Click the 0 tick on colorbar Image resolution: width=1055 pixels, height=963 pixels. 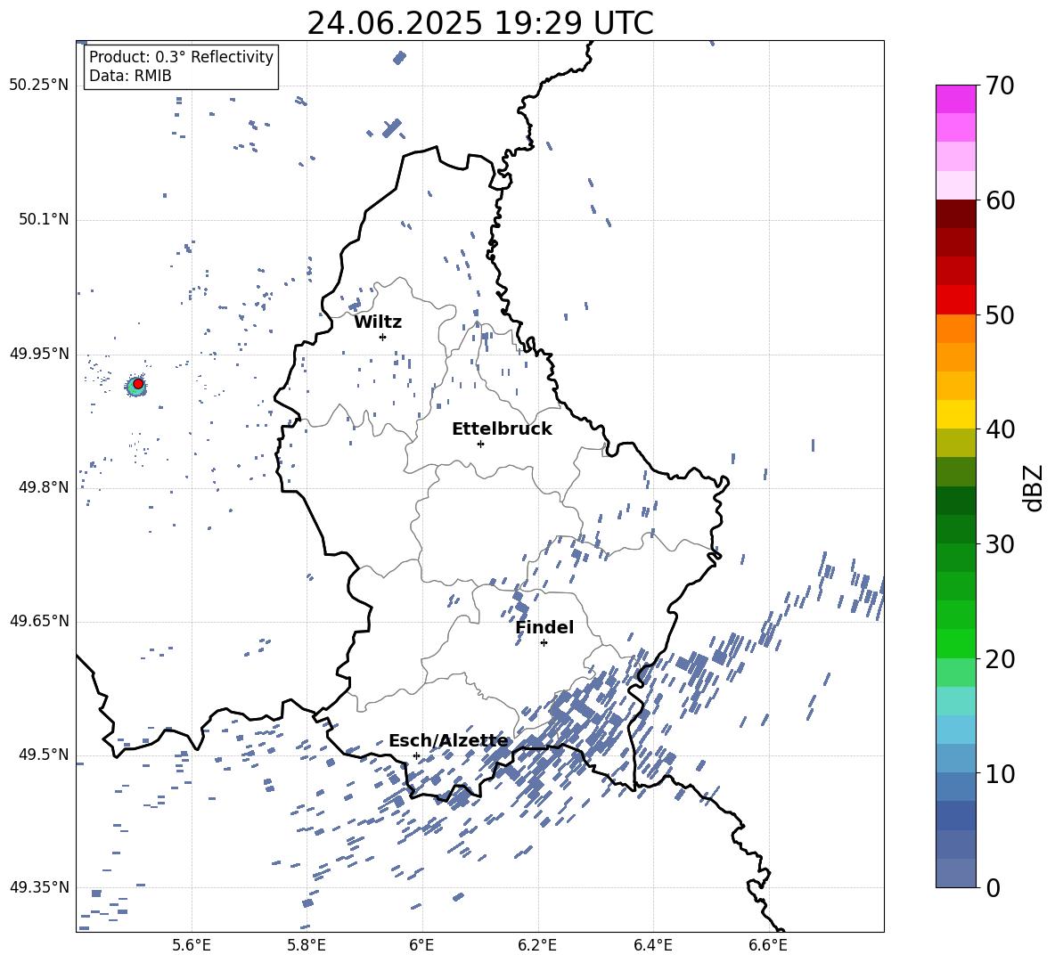(x=993, y=887)
